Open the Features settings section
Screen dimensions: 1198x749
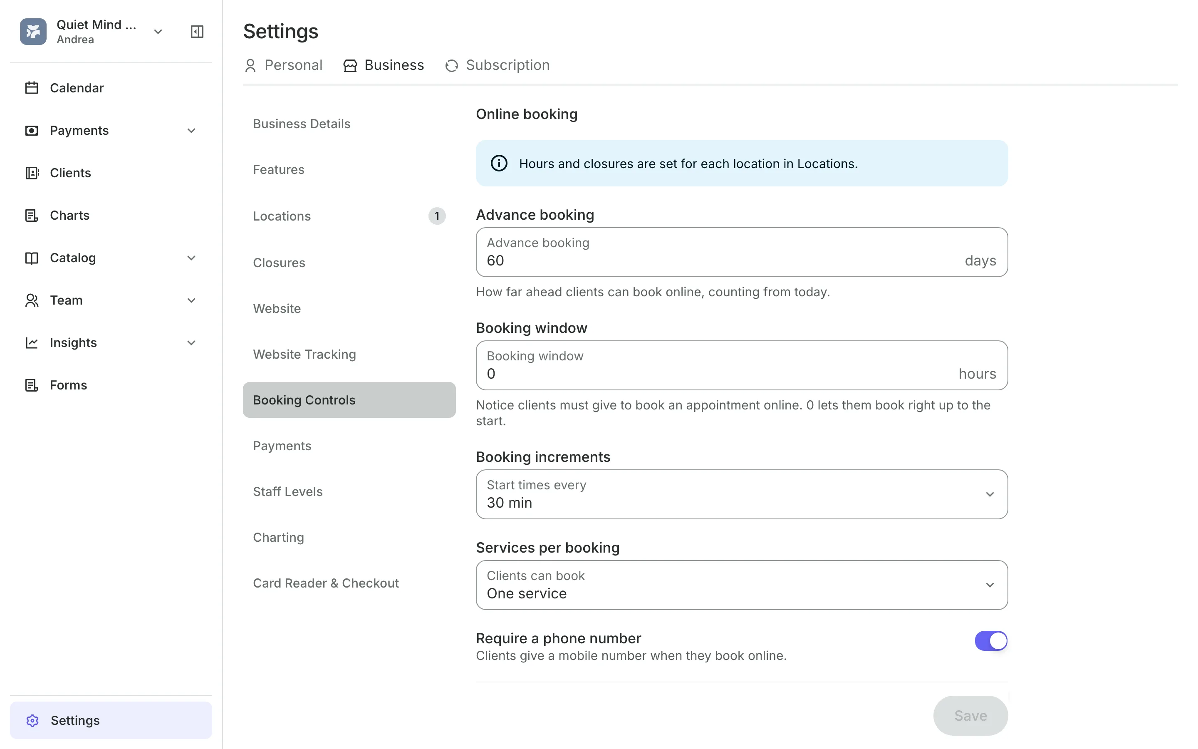[x=349, y=170]
